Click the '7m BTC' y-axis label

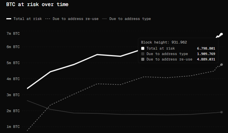coord(13,34)
